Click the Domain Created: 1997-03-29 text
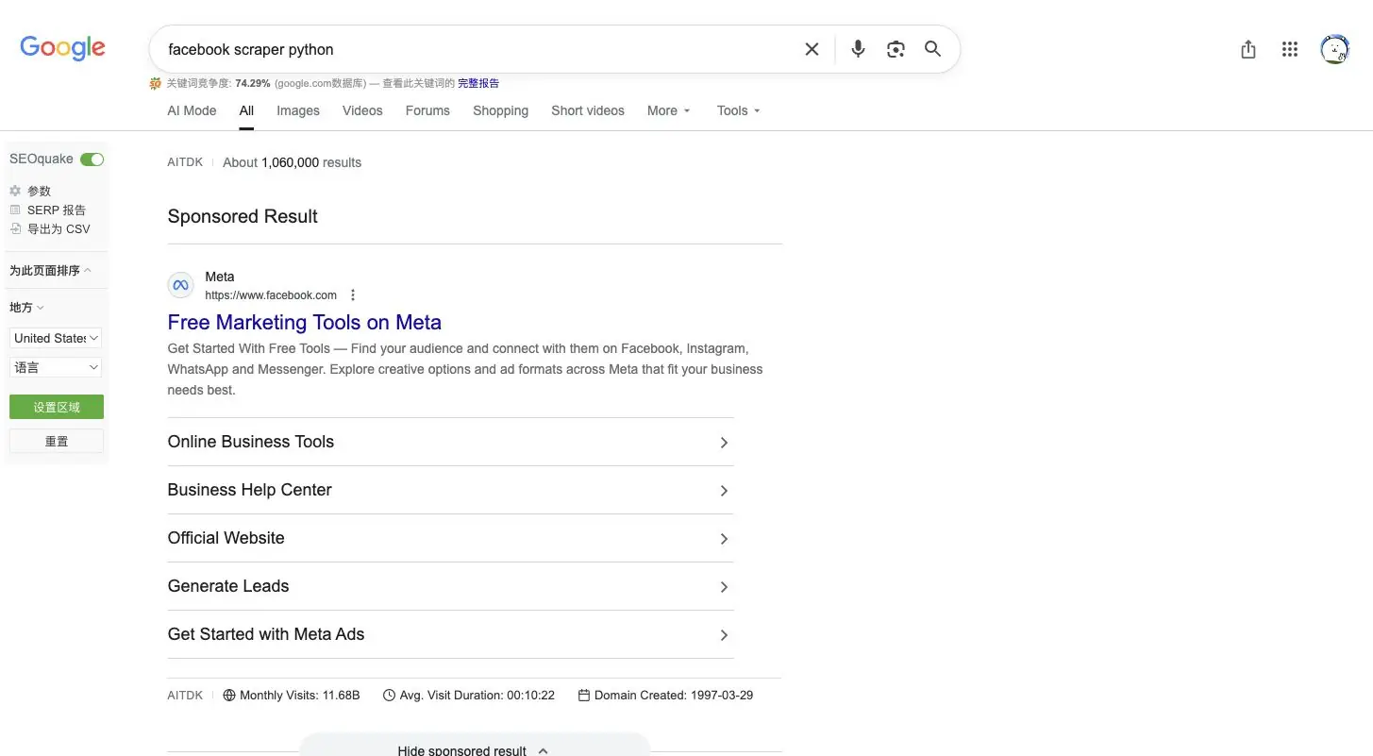Image resolution: width=1373 pixels, height=756 pixels. click(x=674, y=696)
